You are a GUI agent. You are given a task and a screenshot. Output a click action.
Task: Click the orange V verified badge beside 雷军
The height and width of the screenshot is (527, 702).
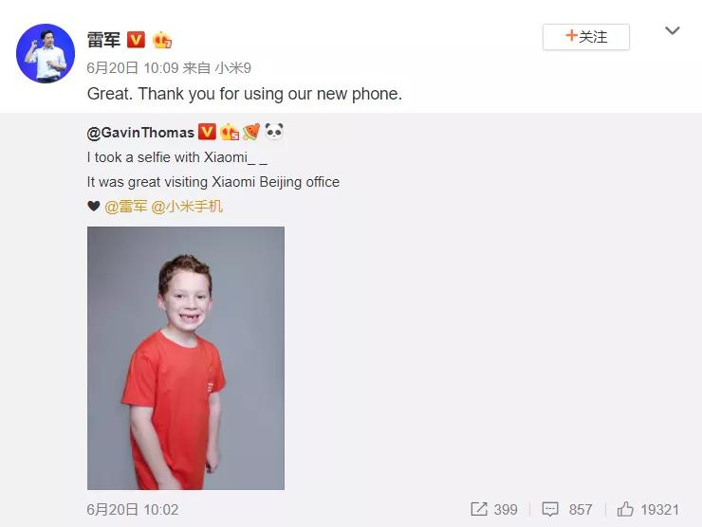click(136, 40)
